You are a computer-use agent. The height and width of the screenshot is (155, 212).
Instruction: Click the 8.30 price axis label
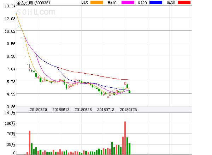[x=11, y=56]
